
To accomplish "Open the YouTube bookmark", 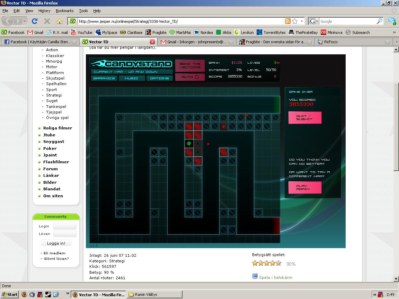I will tap(81, 32).
